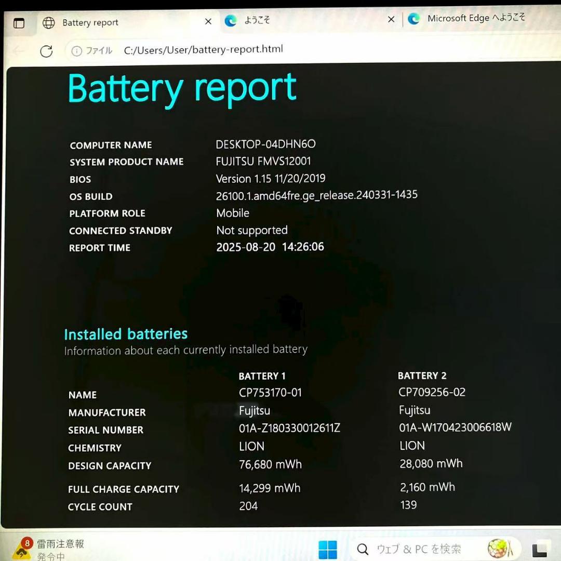Select design capacity 76,680 mWh

pos(270,464)
